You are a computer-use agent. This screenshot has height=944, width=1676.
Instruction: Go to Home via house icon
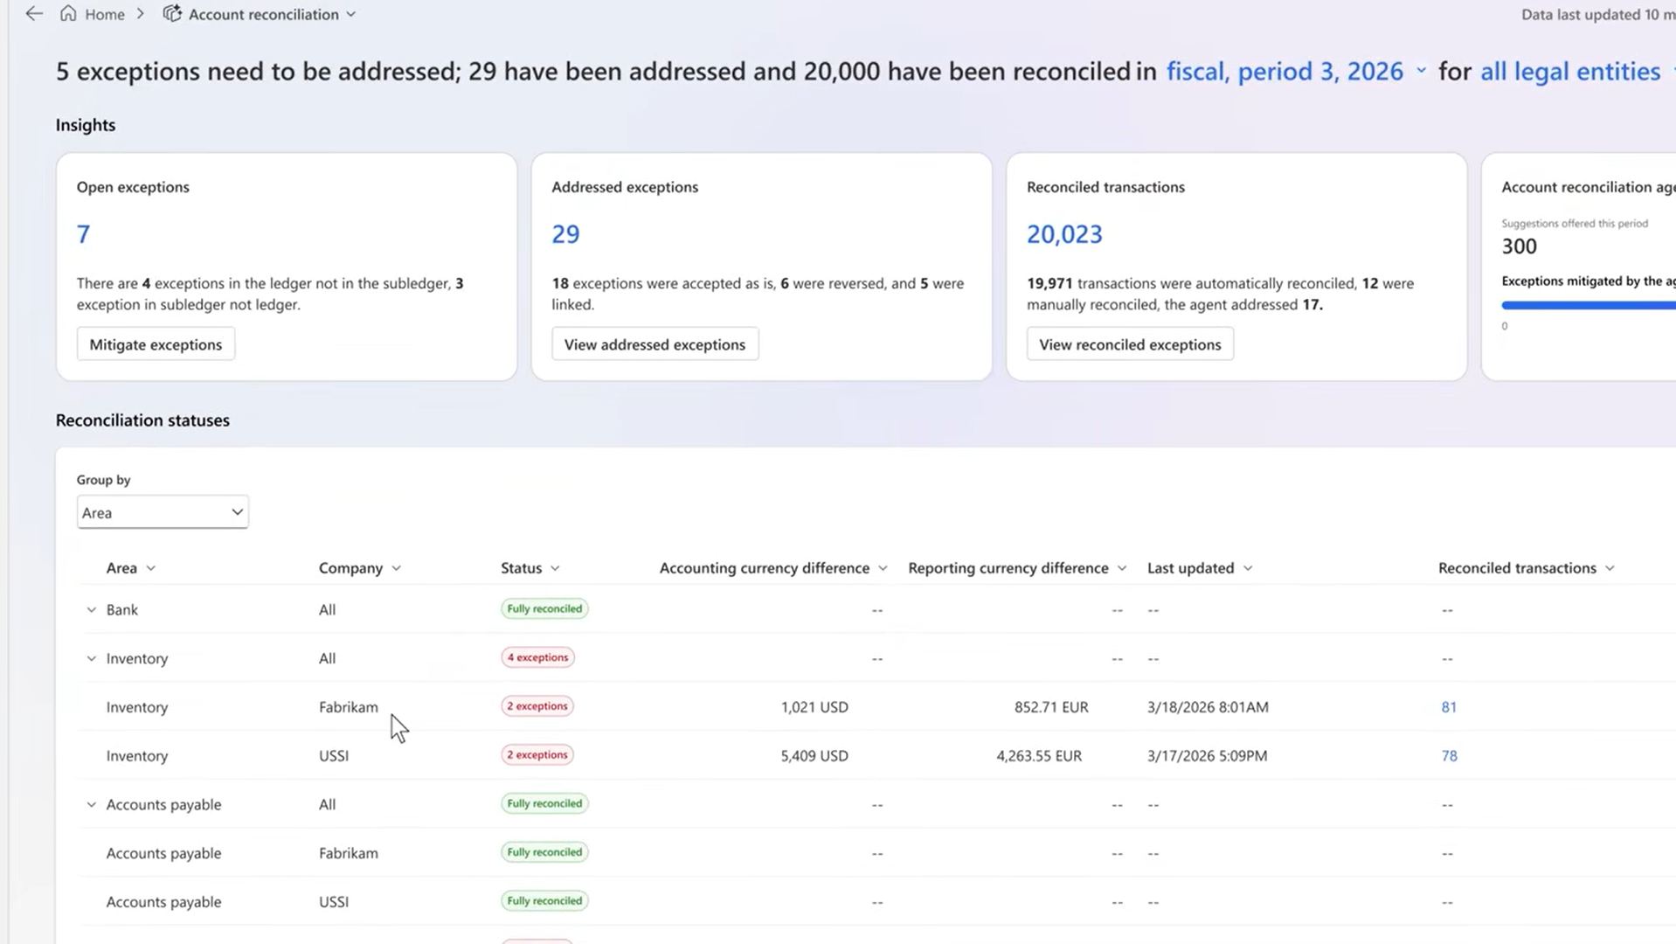tap(68, 14)
